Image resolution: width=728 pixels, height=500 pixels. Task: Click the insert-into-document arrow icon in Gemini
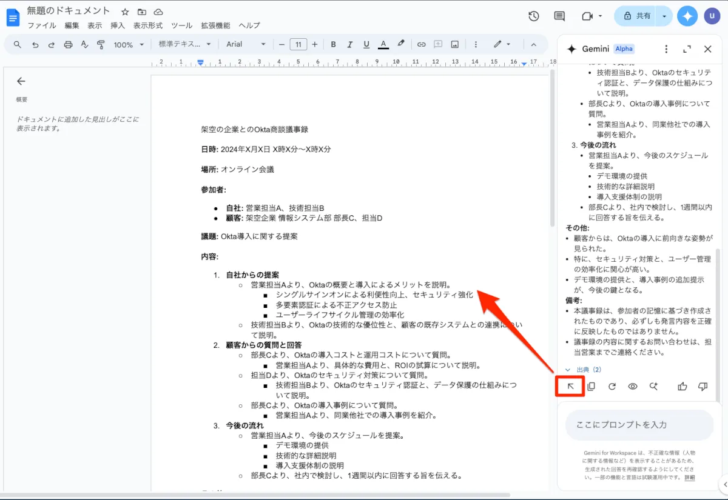(570, 387)
